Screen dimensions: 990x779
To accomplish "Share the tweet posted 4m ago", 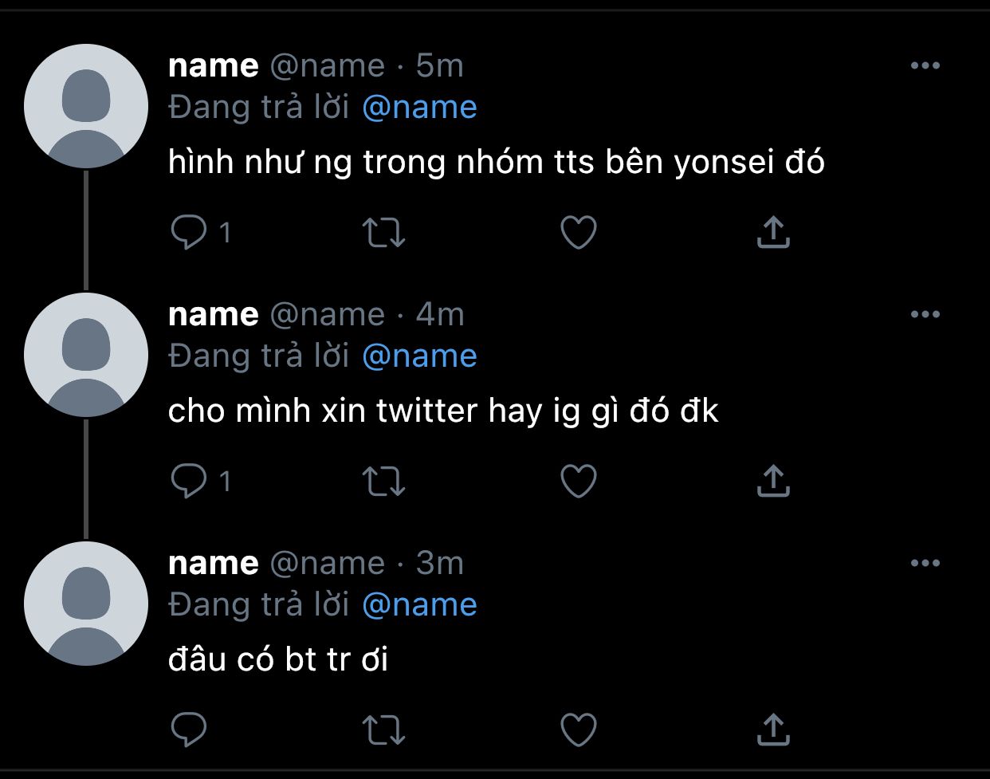I will tap(773, 481).
